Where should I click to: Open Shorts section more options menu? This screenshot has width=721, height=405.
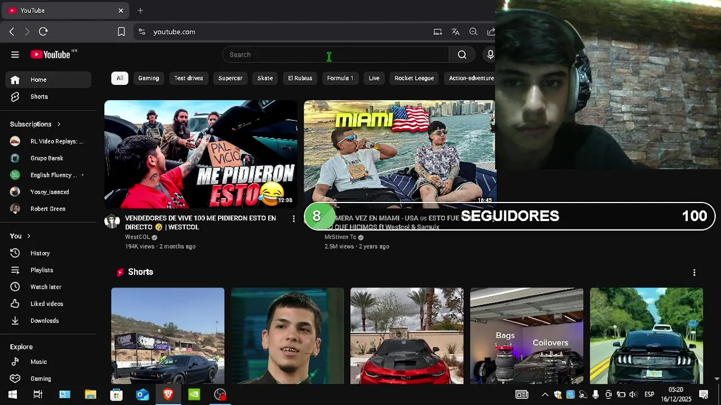coord(694,272)
